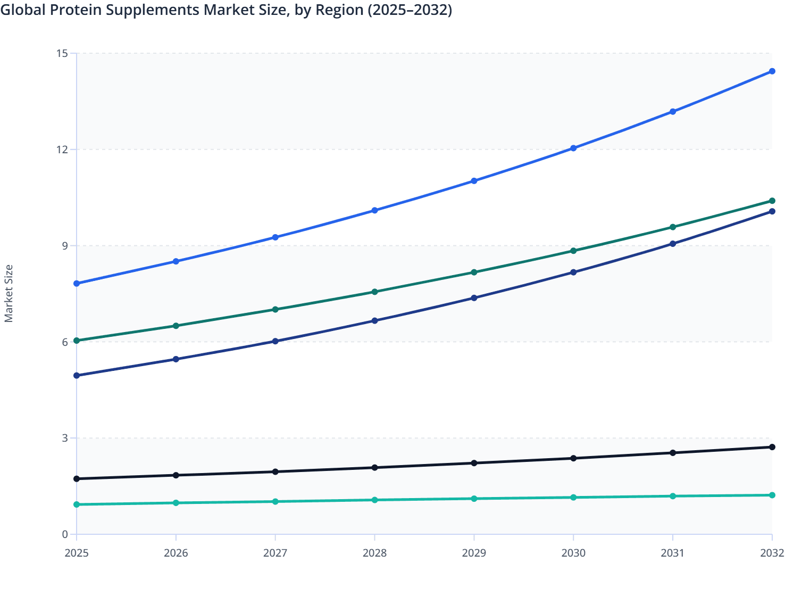Select the 2028 point on the green line
802x596 pixels.
374,292
